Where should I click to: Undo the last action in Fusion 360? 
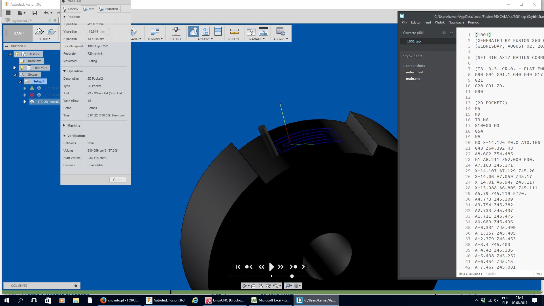46,13
